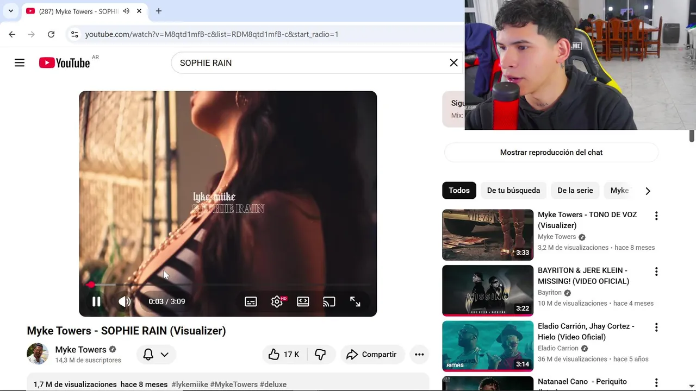This screenshot has height=391, width=696.
Task: Click the 14,3 M de suscriptores text
Action: [x=88, y=361]
